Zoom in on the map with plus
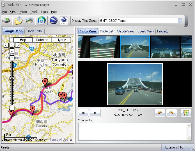The image size is (195, 151). tap(12, 58)
